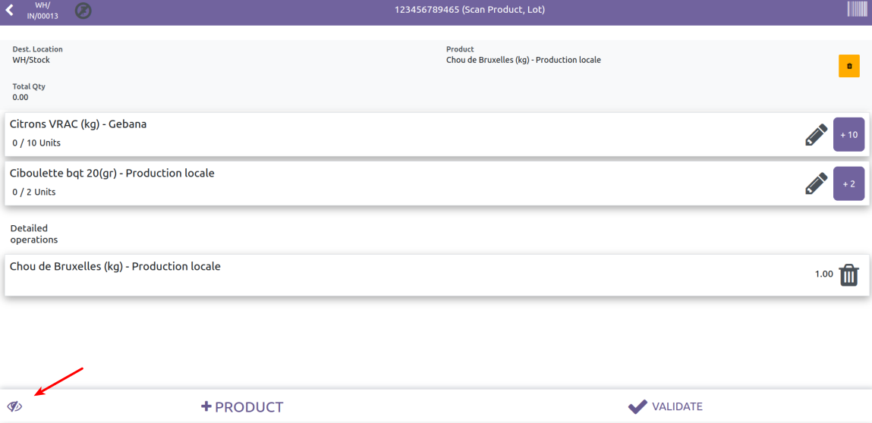Add 10 units to Citrons VRAC
Image resolution: width=872 pixels, height=423 pixels.
point(848,135)
